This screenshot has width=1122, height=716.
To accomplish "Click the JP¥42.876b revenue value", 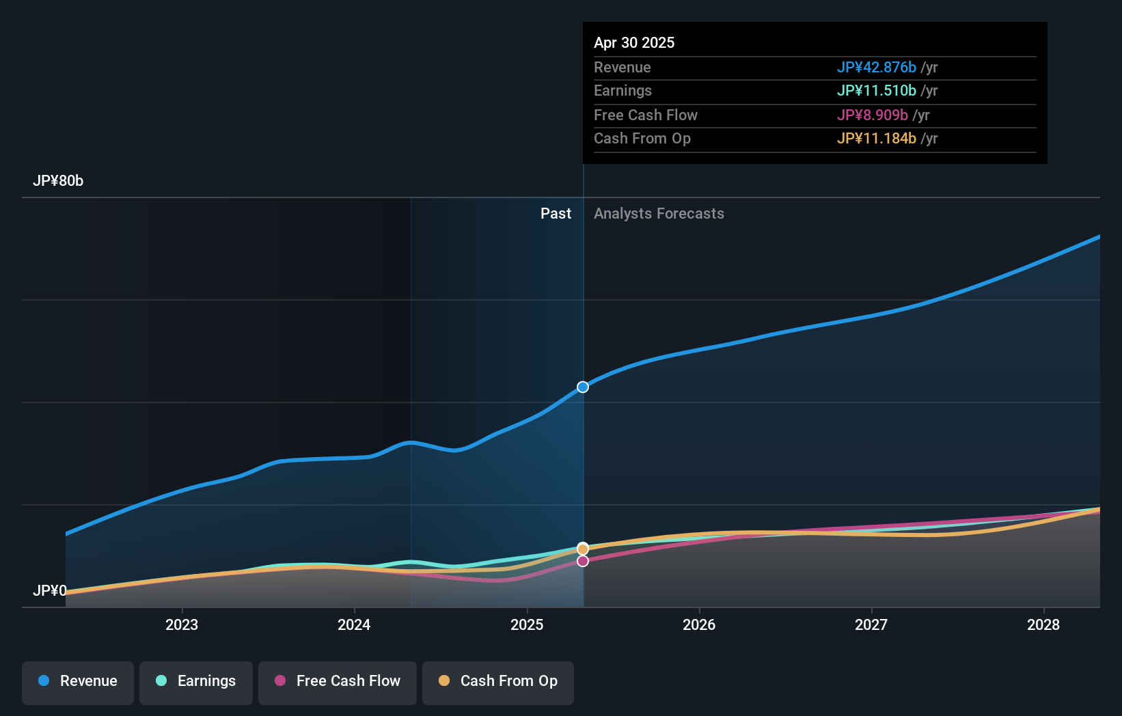I will coord(877,68).
